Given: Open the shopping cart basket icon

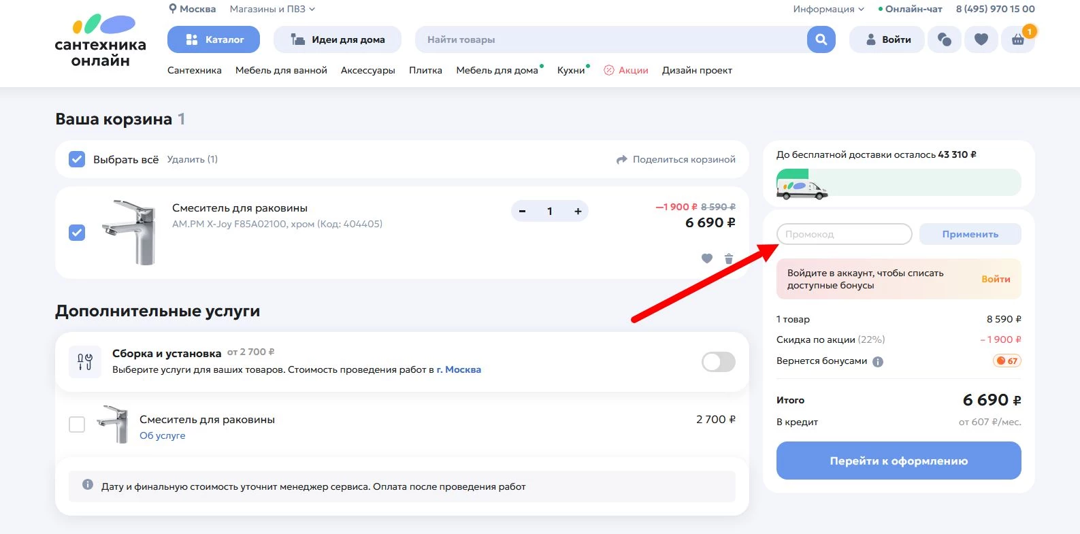Looking at the screenshot, I should coord(1017,39).
